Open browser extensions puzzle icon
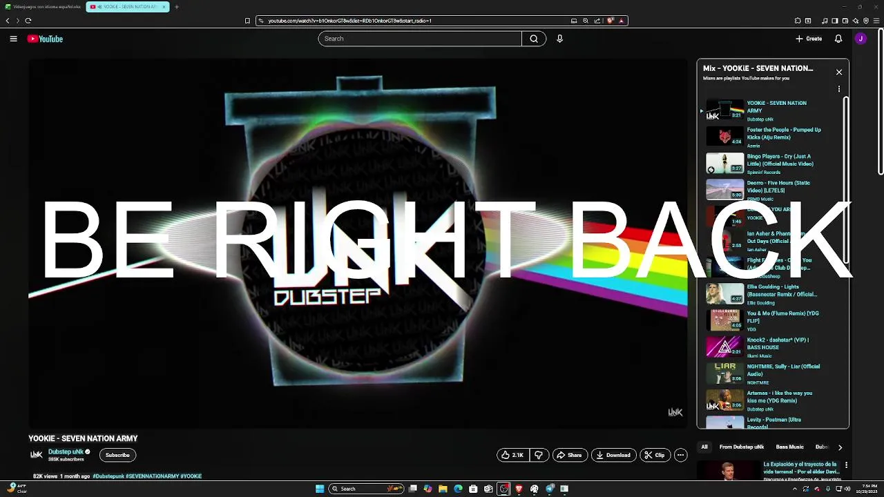Viewport: 884px width, 497px height. tap(798, 21)
